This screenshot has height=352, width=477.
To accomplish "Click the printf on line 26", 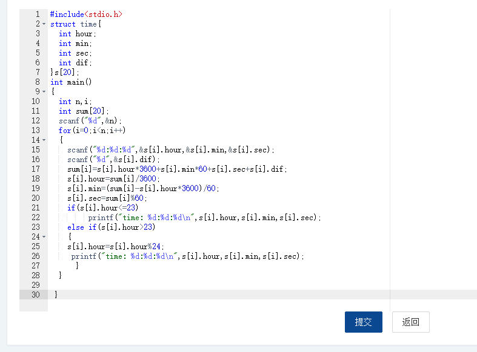I will coord(187,256).
